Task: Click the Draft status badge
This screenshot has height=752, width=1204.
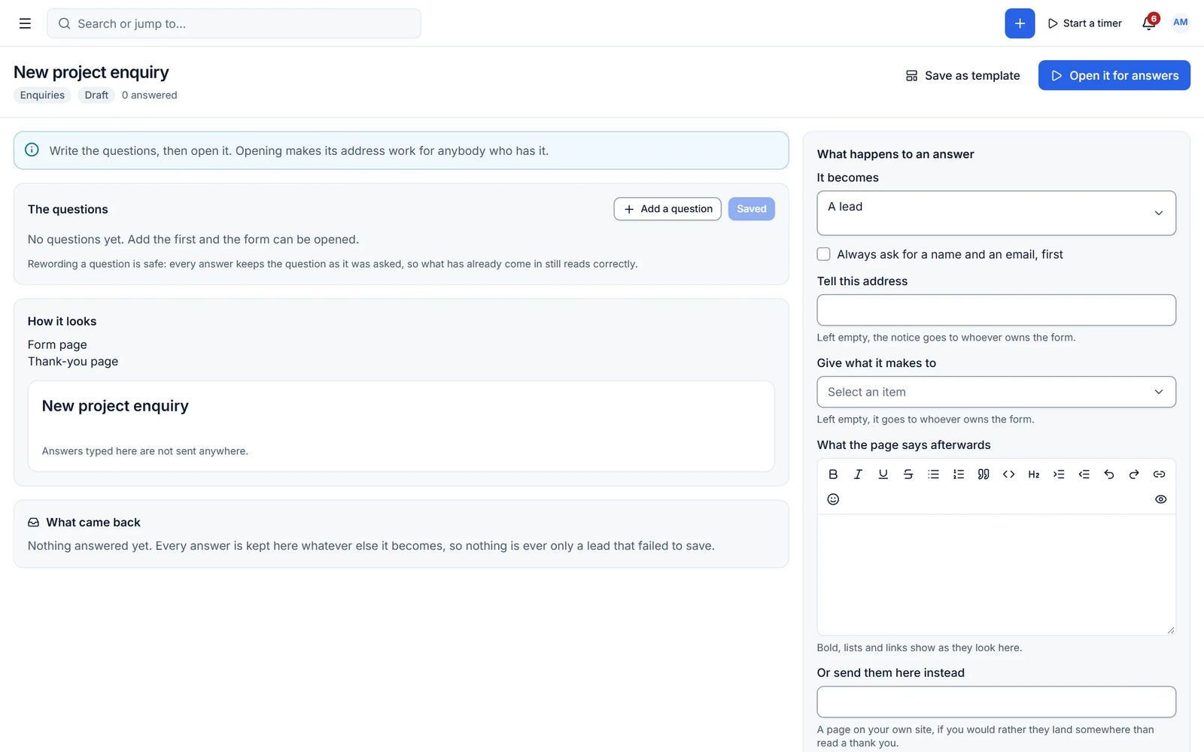Action: (96, 95)
